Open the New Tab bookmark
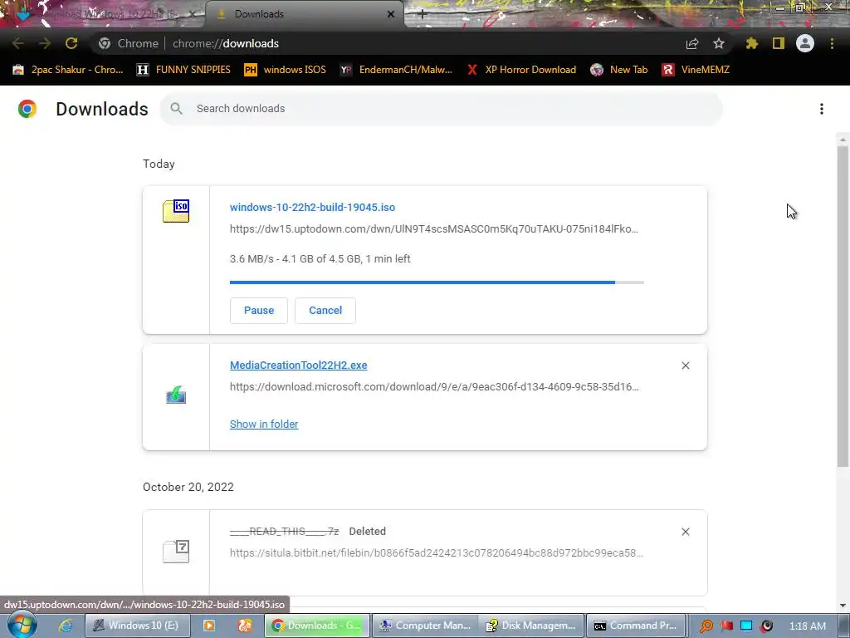Image resolution: width=850 pixels, height=638 pixels. coord(619,70)
